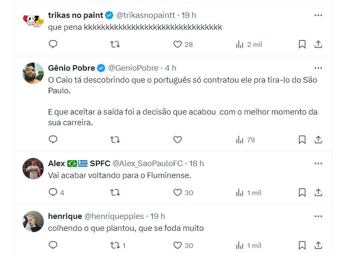Open the @Alex_SaoPauloFC handle link
Image resolution: width=341 pixels, height=253 pixels.
click(148, 164)
